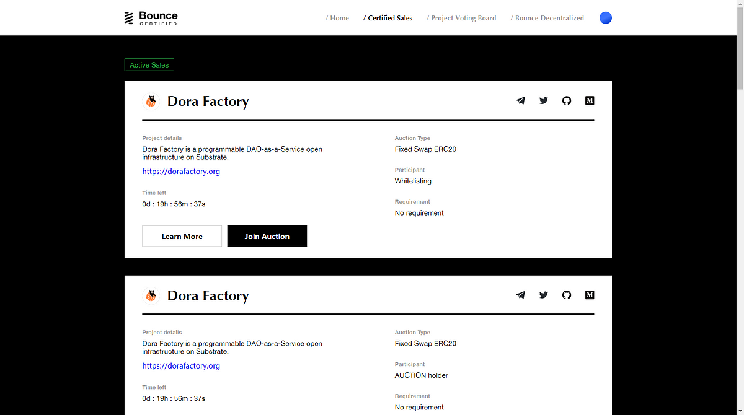Click No requirement text in second card

419,408
